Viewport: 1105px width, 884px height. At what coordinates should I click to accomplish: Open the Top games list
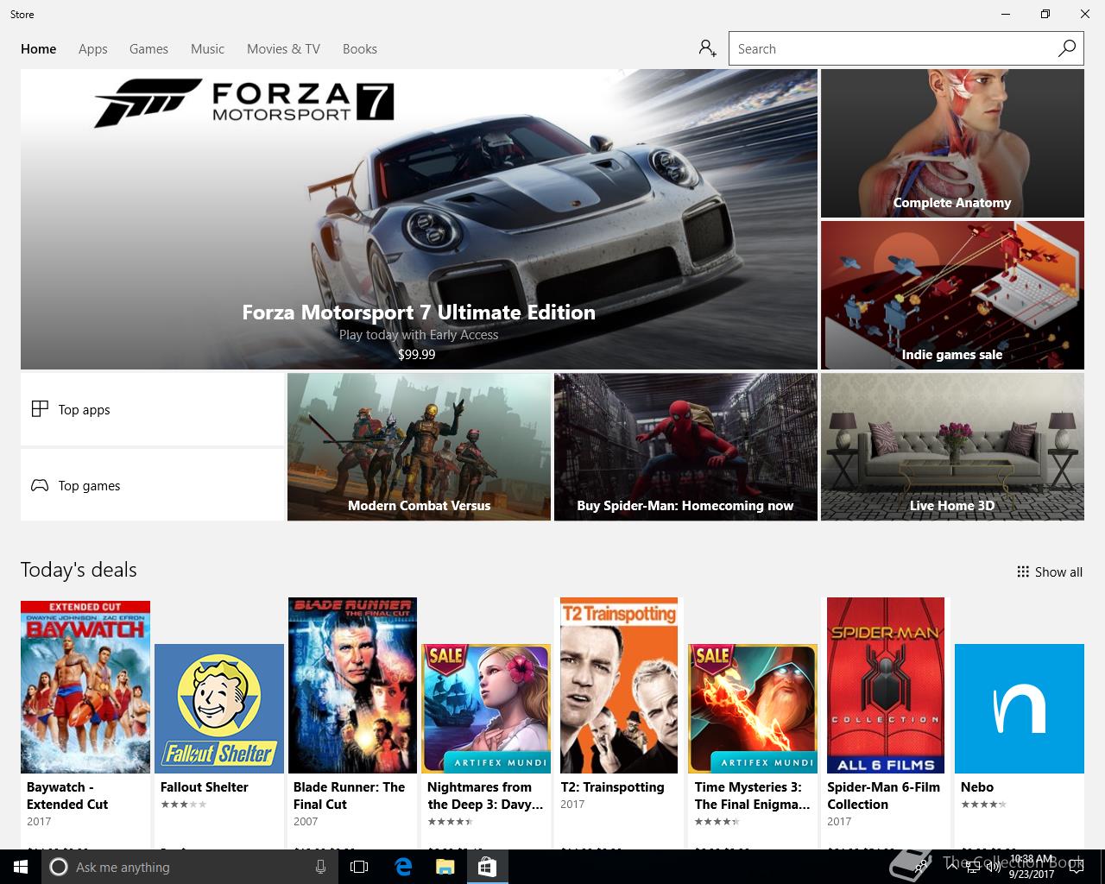152,485
